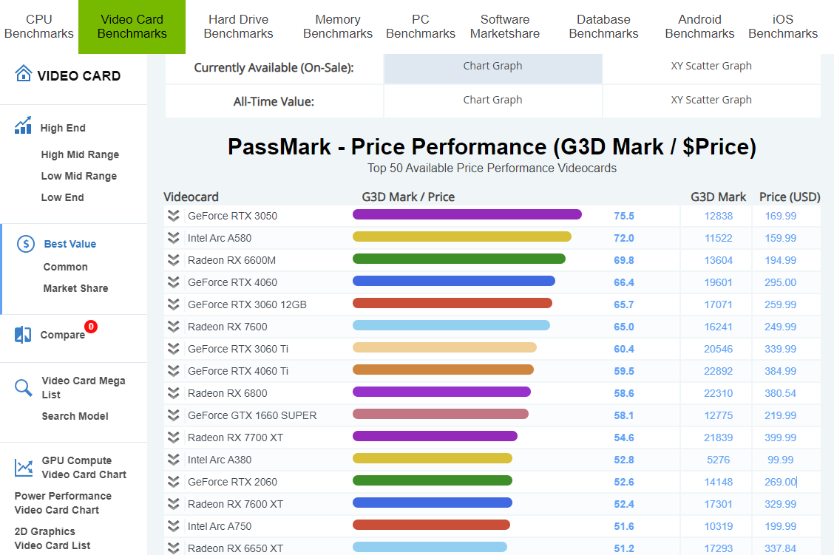The height and width of the screenshot is (555, 834).
Task: Expand the GeForce RTX 2060 row
Action: (x=174, y=482)
